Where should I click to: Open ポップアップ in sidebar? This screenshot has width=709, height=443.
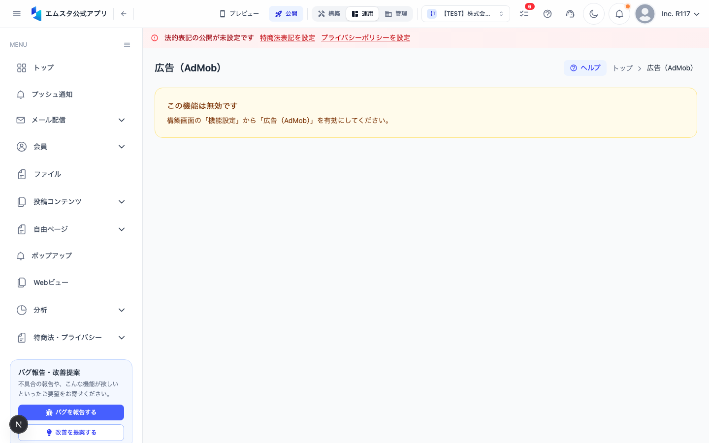[71, 256]
